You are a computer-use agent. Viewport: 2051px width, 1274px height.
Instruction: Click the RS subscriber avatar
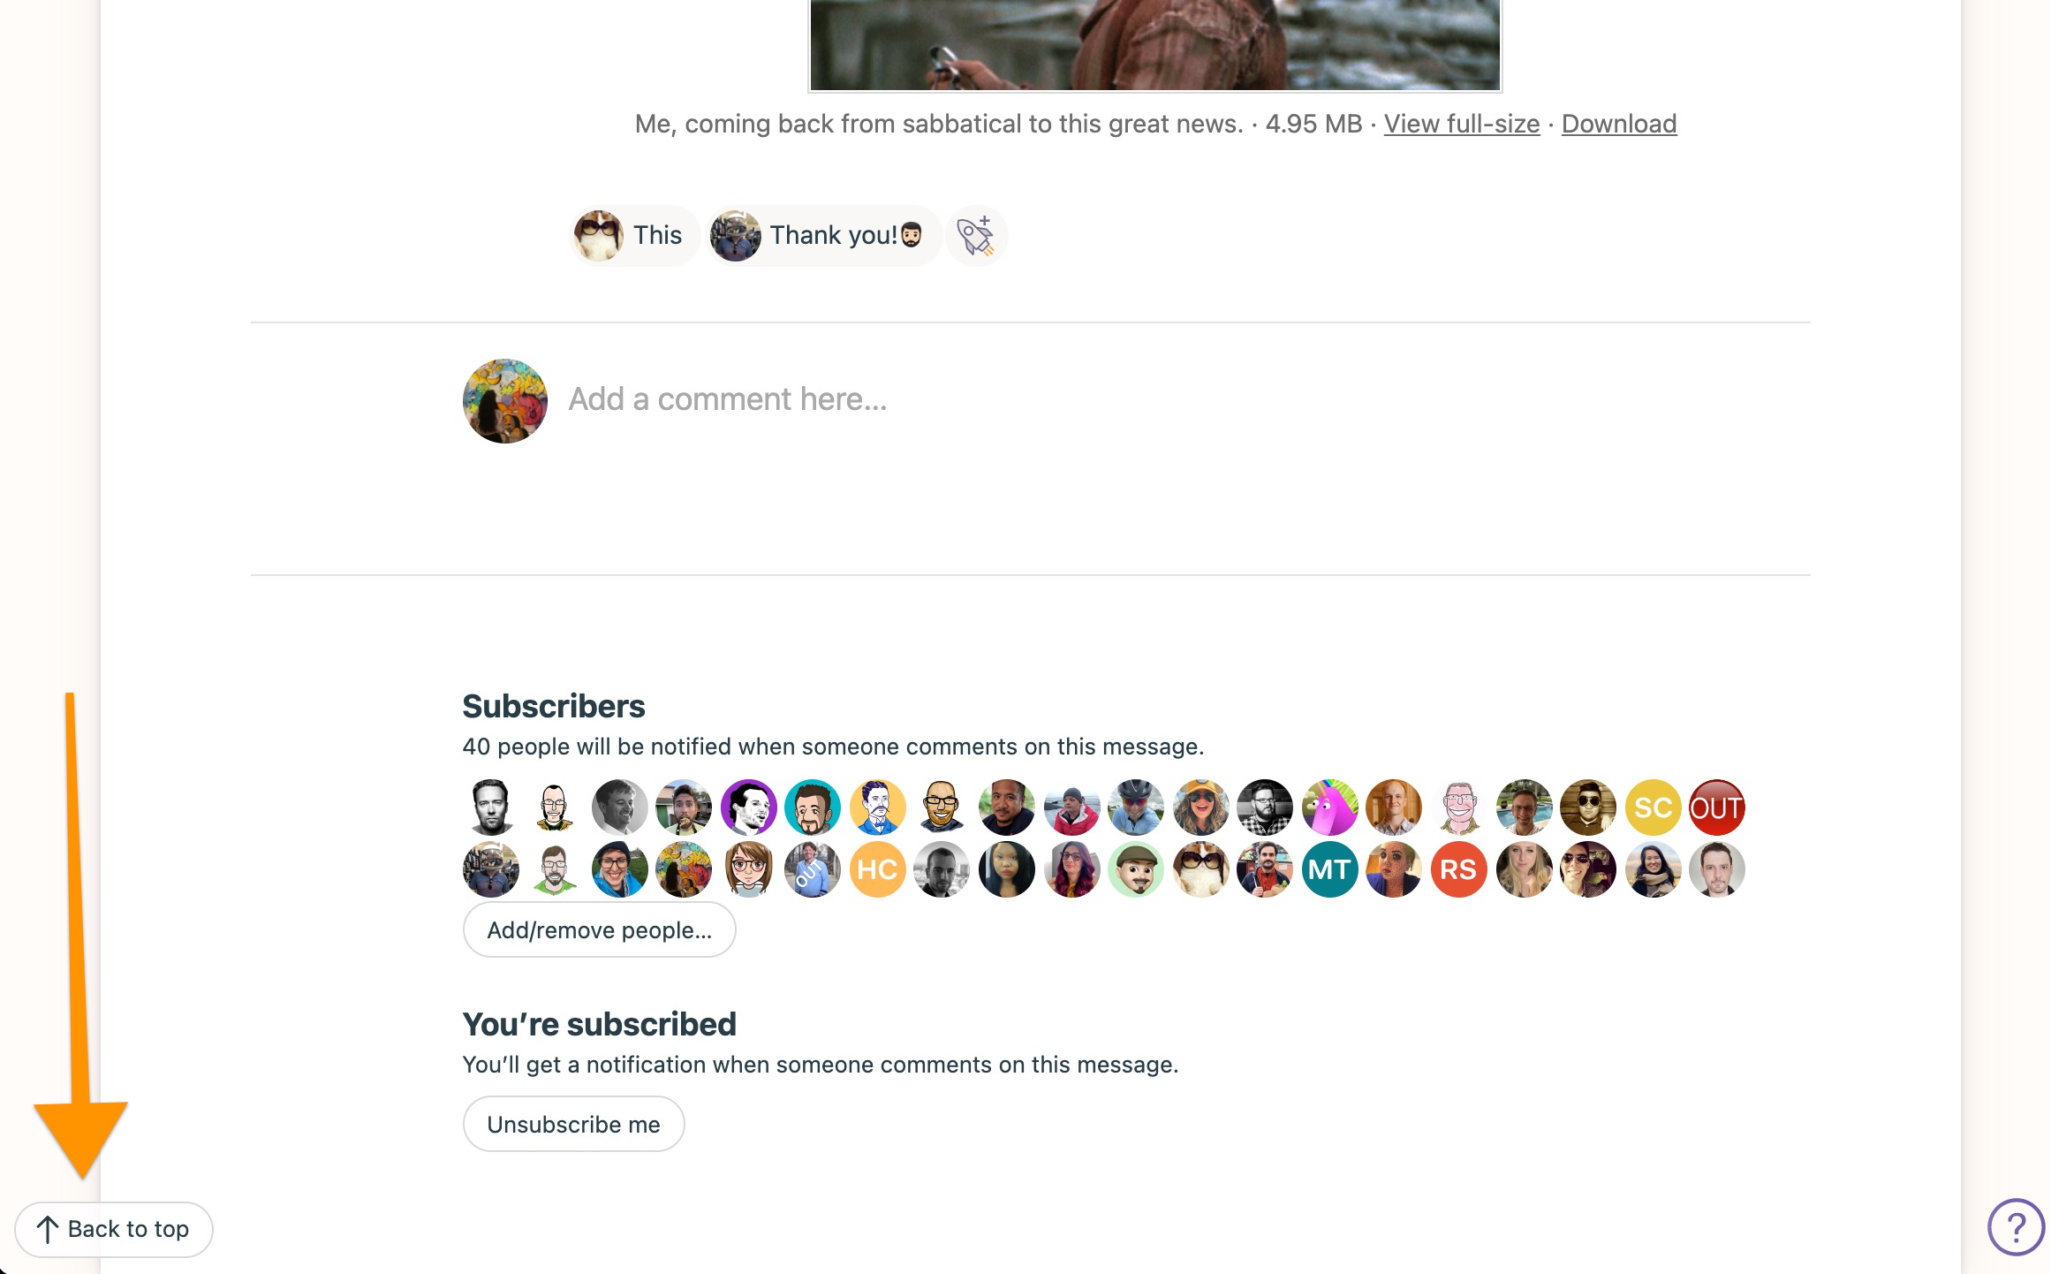coord(1458,869)
